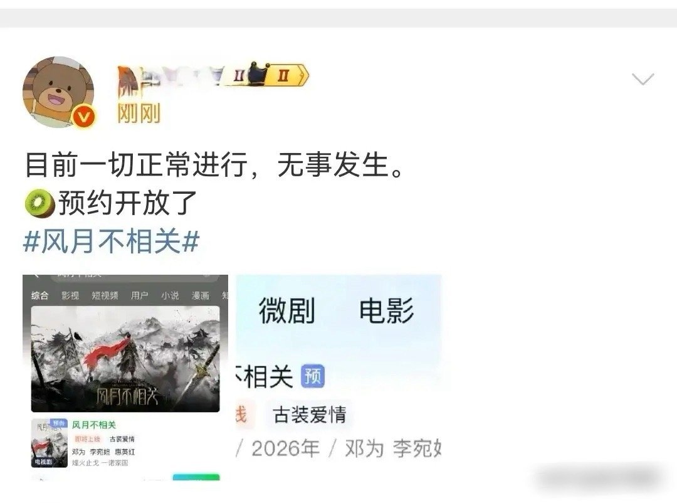677x503 pixels.
Task: Switch to the 漫画 tab
Action: point(201,295)
